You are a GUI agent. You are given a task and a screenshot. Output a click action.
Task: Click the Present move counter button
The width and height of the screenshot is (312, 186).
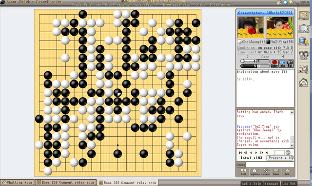[280, 158]
